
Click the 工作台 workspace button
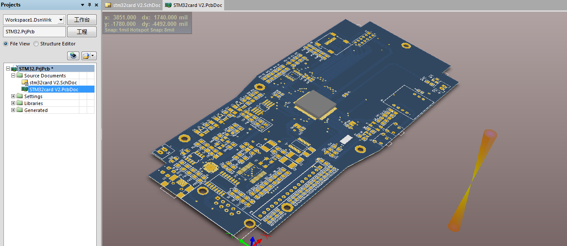click(82, 20)
